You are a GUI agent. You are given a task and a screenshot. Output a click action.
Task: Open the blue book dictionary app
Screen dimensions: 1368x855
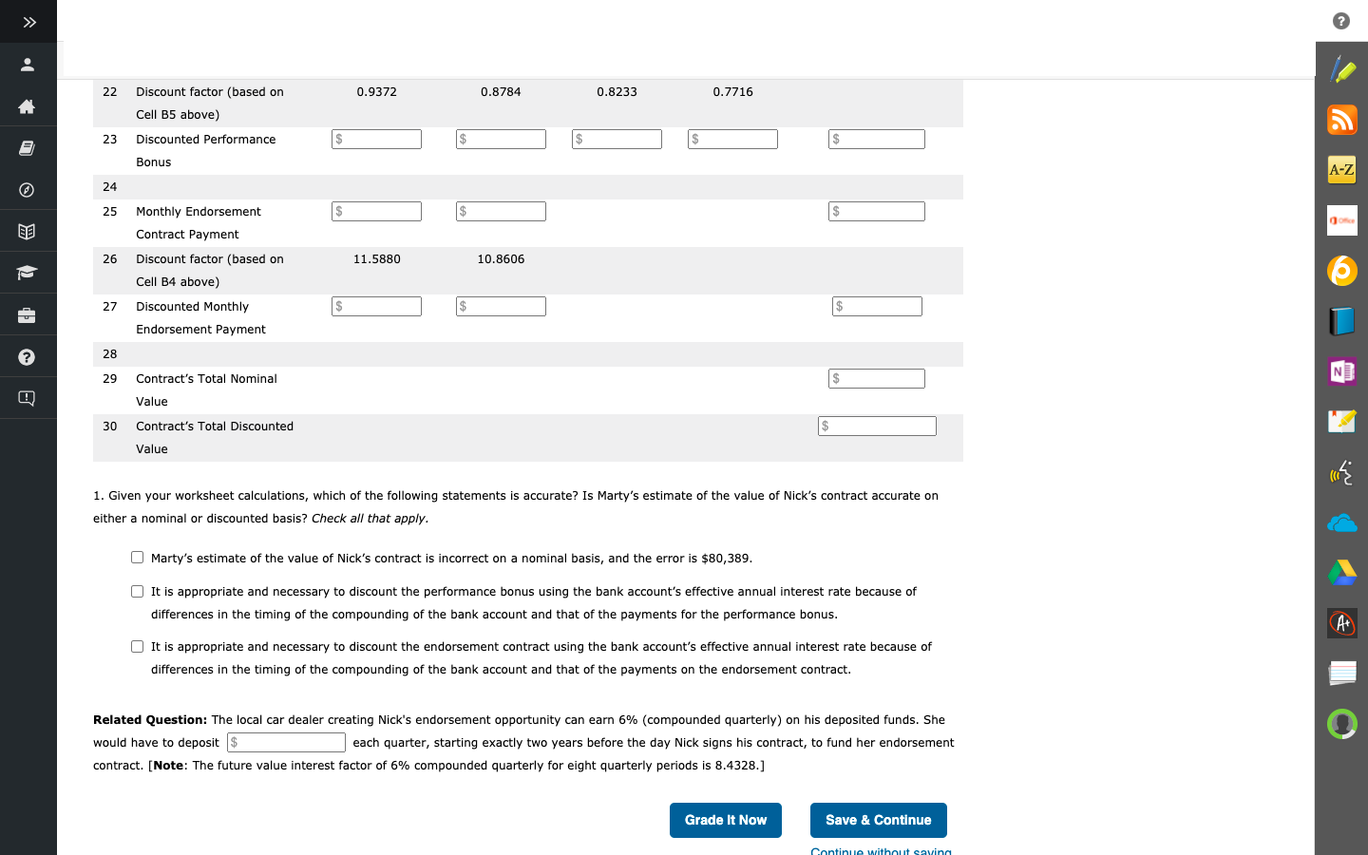[1342, 321]
